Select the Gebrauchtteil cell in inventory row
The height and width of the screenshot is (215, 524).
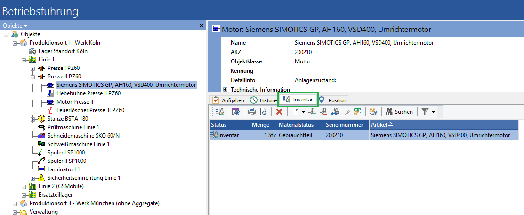pos(300,135)
